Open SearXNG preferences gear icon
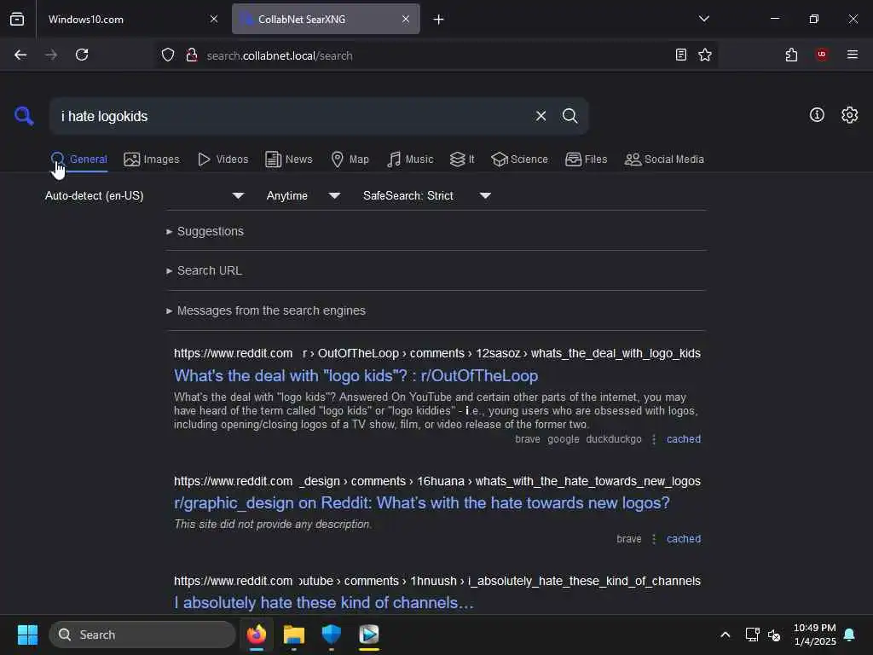Screen dimensions: 873x655 tap(849, 115)
